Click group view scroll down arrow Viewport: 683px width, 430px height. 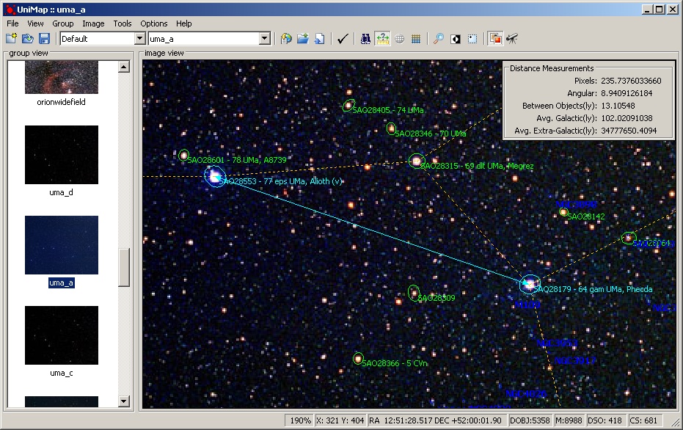coord(124,401)
